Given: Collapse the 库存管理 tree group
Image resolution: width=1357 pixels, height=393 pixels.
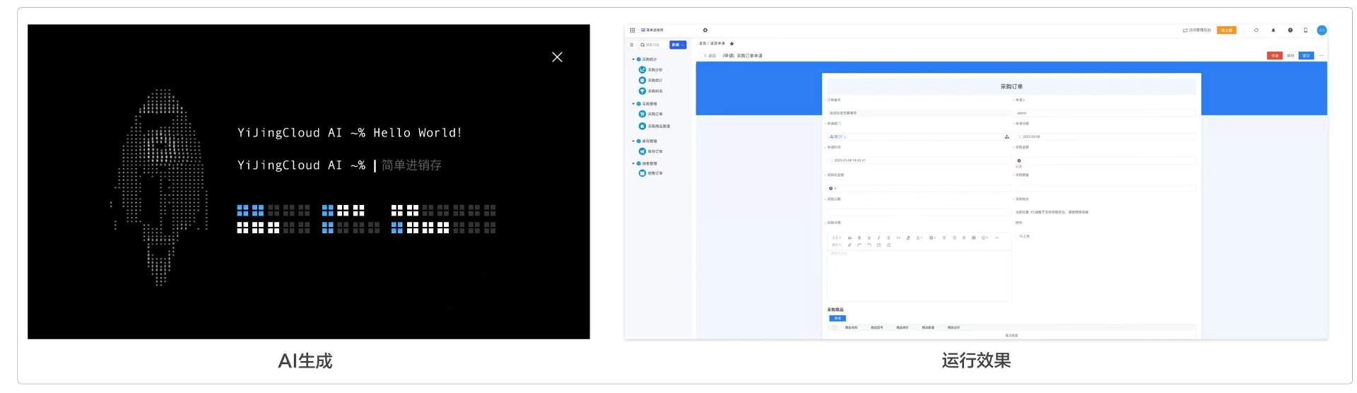Looking at the screenshot, I should pyautogui.click(x=633, y=141).
